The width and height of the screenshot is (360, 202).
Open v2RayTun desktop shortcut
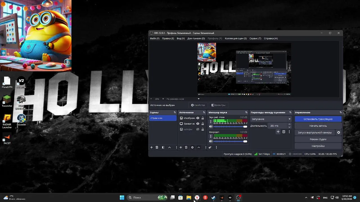[21, 83]
